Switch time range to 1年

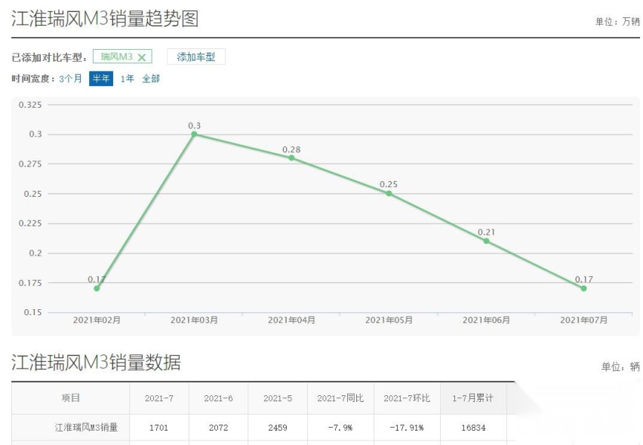[127, 78]
